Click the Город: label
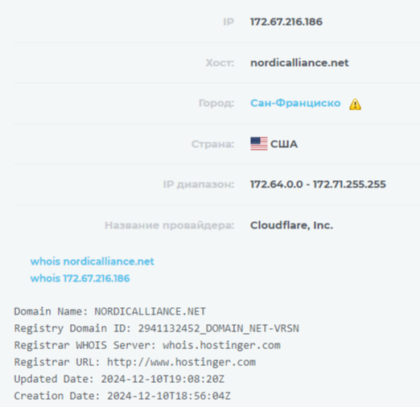The image size is (420, 407). 216,103
